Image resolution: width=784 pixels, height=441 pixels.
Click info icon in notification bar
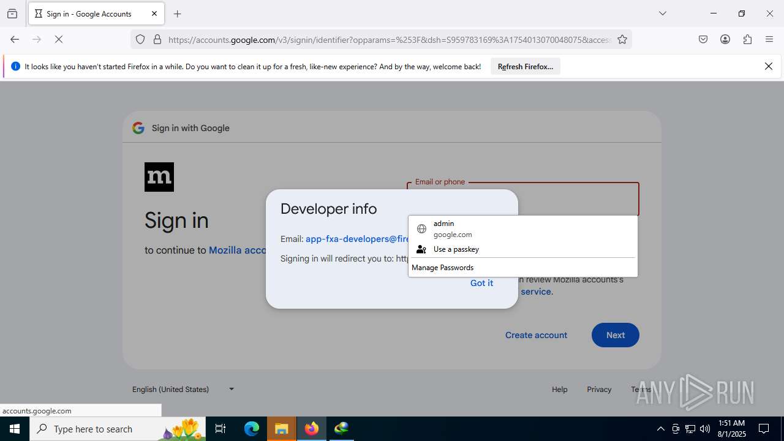coord(16,66)
